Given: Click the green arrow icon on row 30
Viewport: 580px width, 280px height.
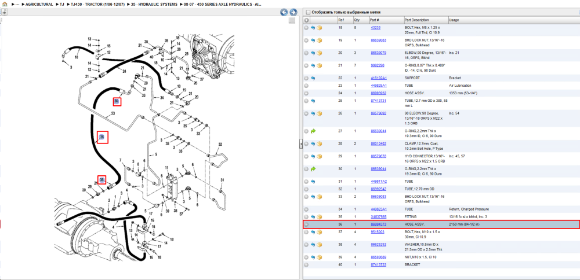Looking at the screenshot, I should [313, 168].
